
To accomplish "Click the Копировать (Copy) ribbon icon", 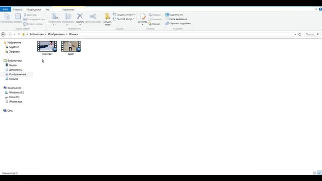I will (7, 17).
